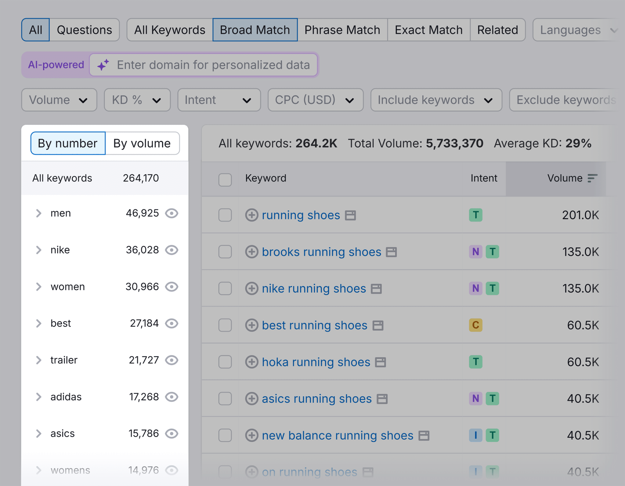625x486 pixels.
Task: Add 'new balance running shoes' via plus icon
Action: [x=252, y=435]
